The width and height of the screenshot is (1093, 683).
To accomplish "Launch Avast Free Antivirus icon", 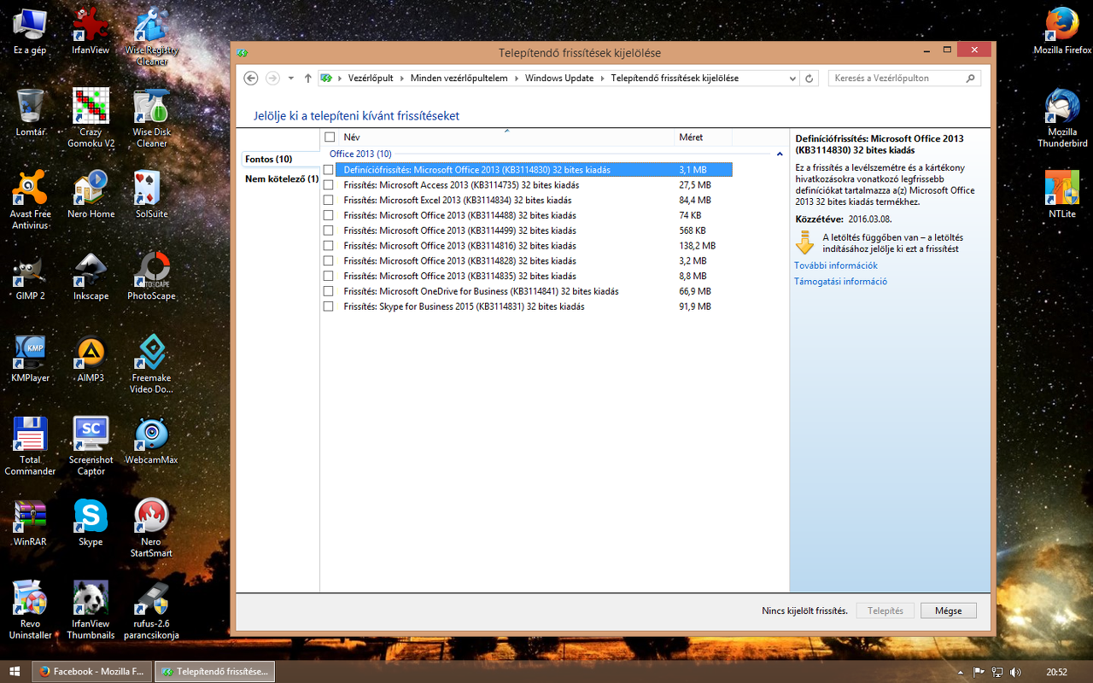I will (x=30, y=201).
